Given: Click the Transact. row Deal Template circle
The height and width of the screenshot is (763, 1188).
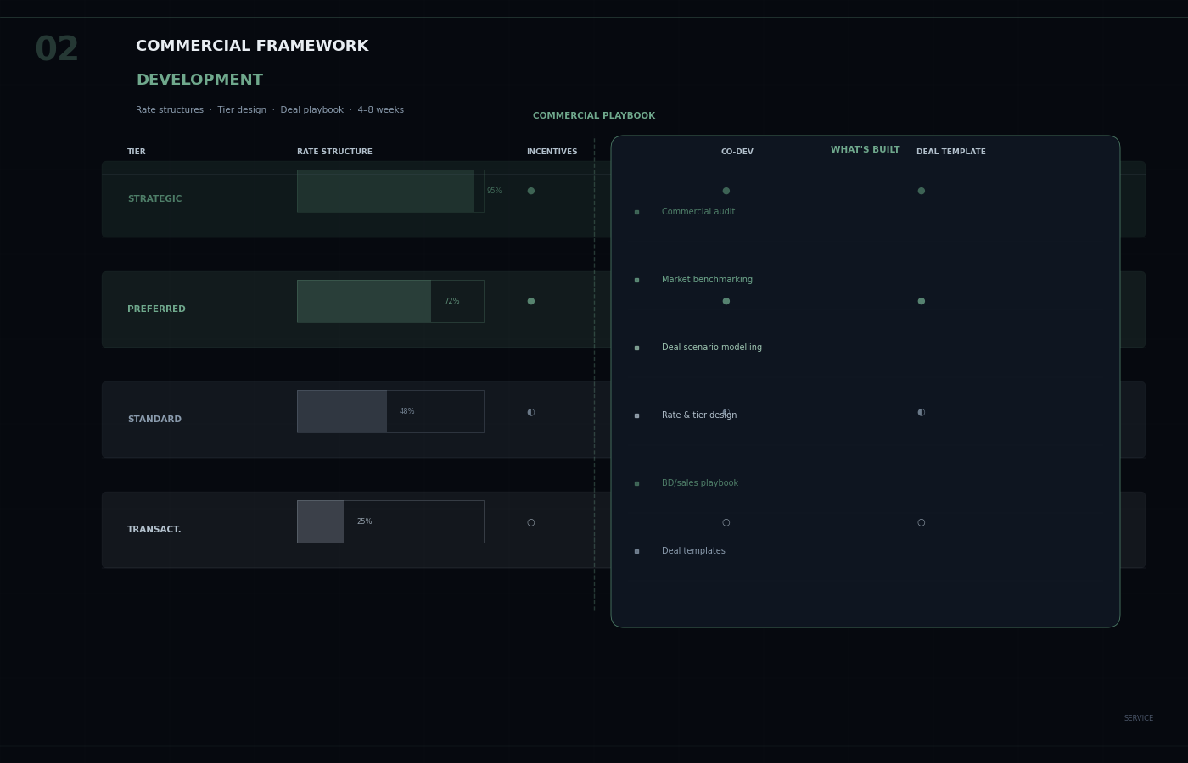Looking at the screenshot, I should coord(922,522).
